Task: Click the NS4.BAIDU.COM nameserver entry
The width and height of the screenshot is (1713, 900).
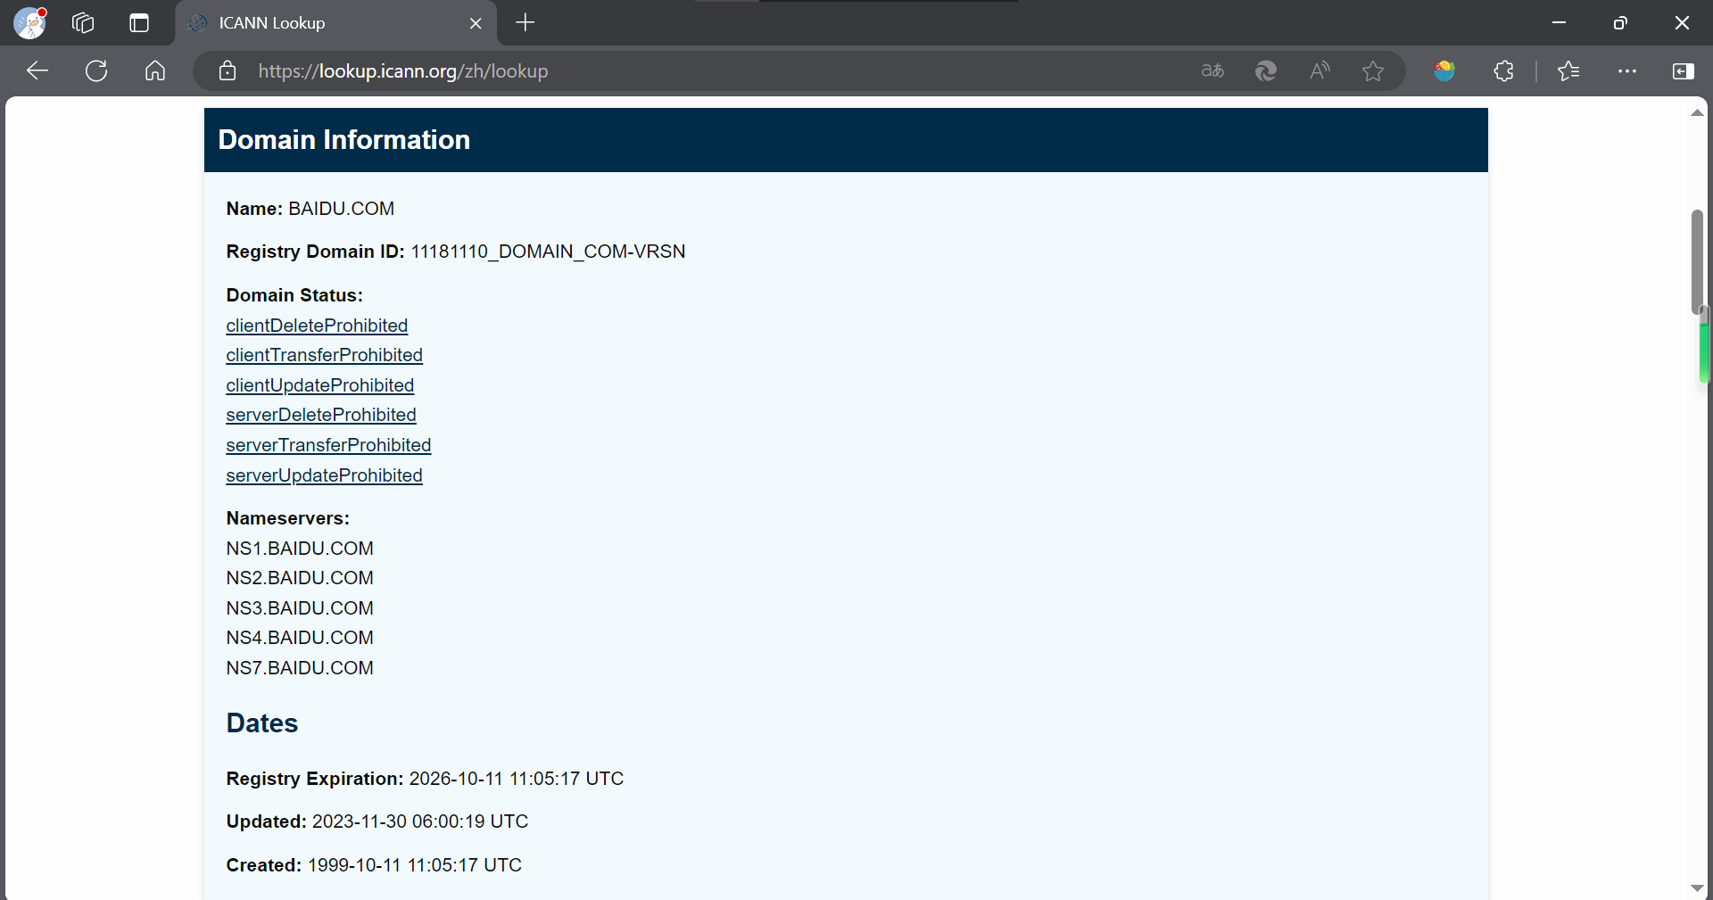Action: [300, 638]
